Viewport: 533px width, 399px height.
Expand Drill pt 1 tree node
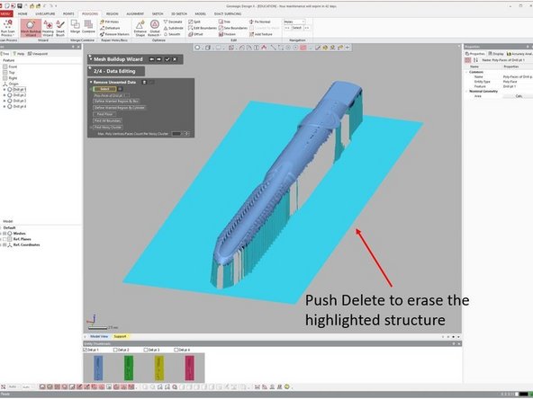coord(5,90)
